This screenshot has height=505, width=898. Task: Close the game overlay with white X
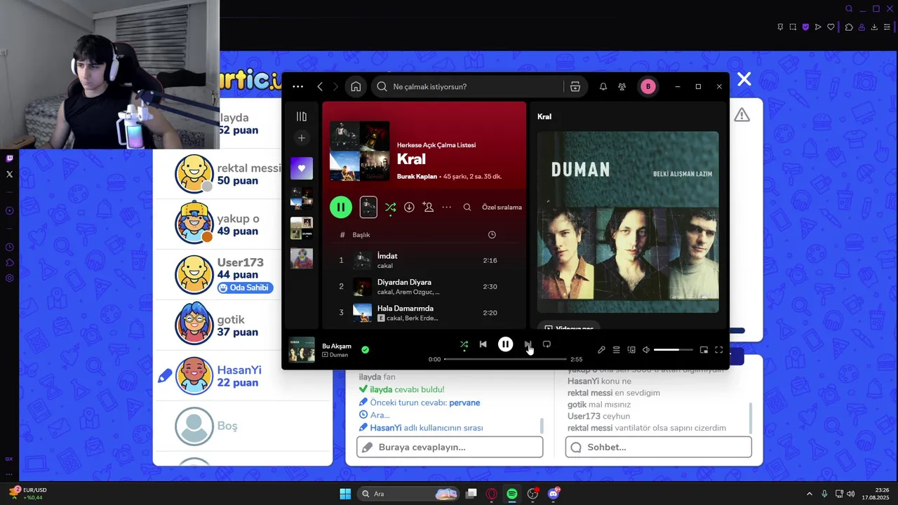pos(744,79)
